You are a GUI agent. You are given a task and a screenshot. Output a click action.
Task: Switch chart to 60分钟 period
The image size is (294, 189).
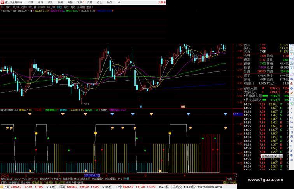[x=51, y=7]
